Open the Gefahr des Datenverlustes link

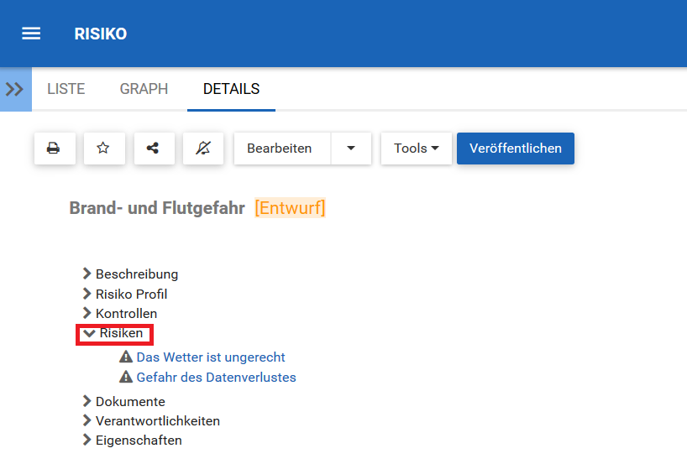[216, 378]
